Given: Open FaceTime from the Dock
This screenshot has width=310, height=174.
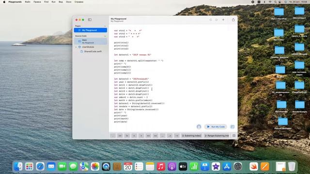Looking at the screenshot, I should 62,167.
